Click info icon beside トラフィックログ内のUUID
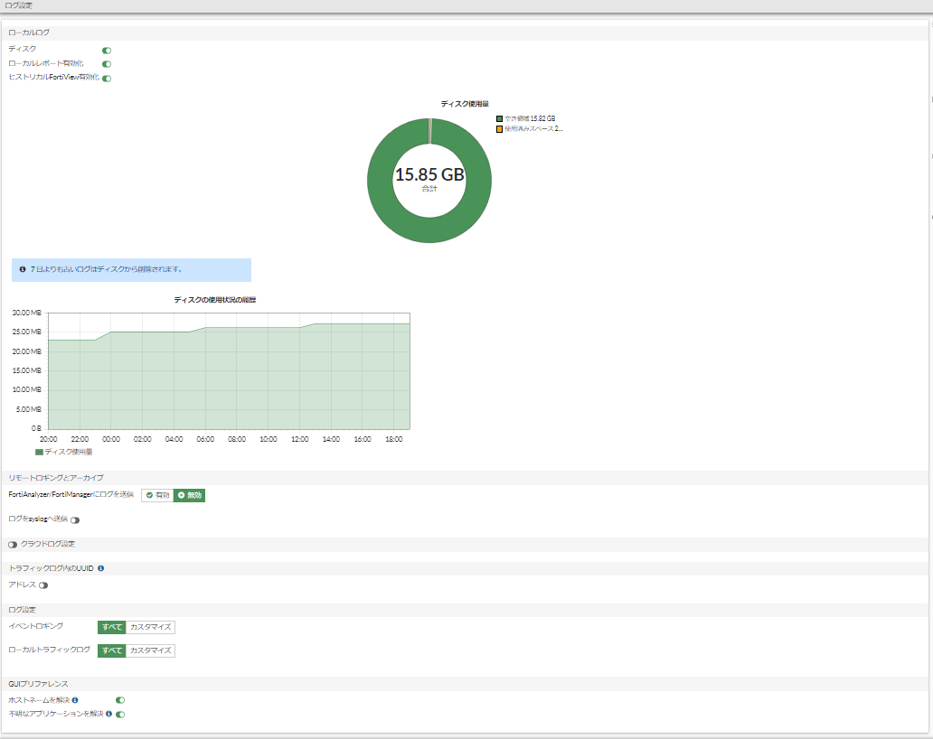933x739 pixels. [x=101, y=568]
